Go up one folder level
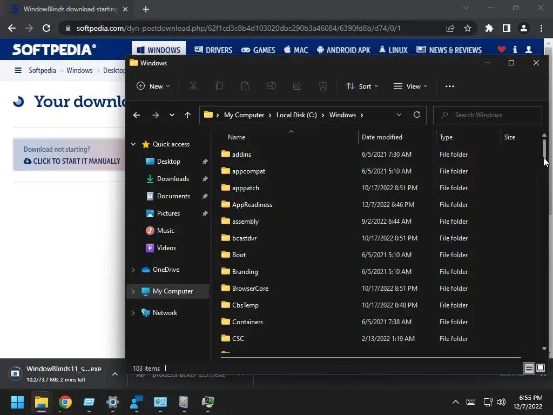Screen dimensions: 553x415 187,115
